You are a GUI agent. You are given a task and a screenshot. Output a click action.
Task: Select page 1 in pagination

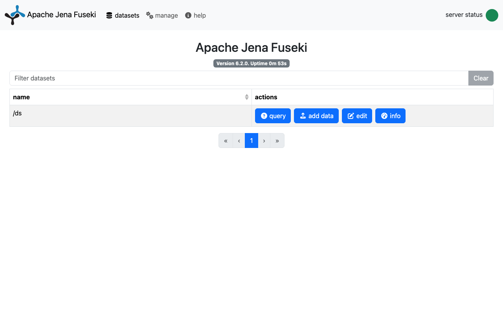[x=251, y=141]
